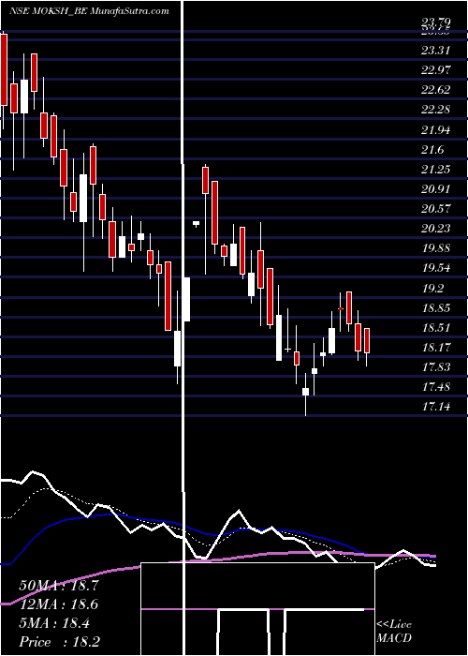Click the 21.6 price axis label

click(432, 149)
